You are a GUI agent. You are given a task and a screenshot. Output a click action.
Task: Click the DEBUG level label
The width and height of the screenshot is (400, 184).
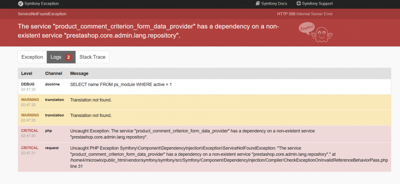(28, 84)
